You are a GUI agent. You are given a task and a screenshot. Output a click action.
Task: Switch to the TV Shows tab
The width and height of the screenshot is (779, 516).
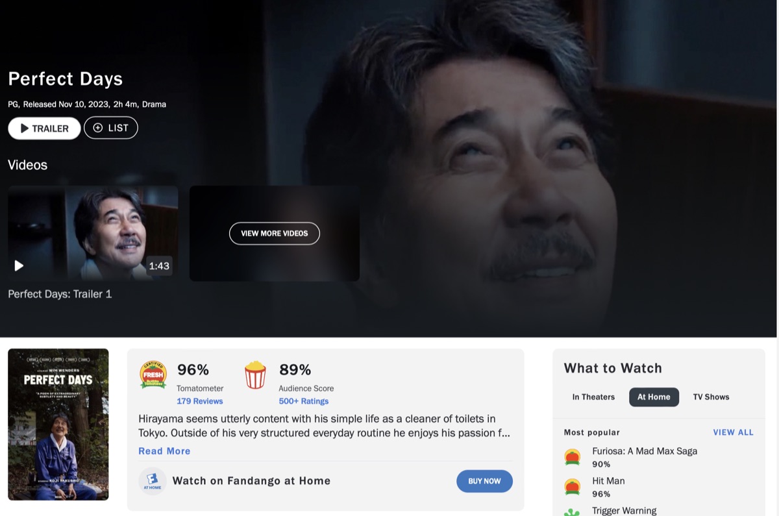[x=711, y=397]
